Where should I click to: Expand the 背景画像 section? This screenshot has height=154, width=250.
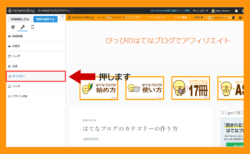[x=36, y=36]
